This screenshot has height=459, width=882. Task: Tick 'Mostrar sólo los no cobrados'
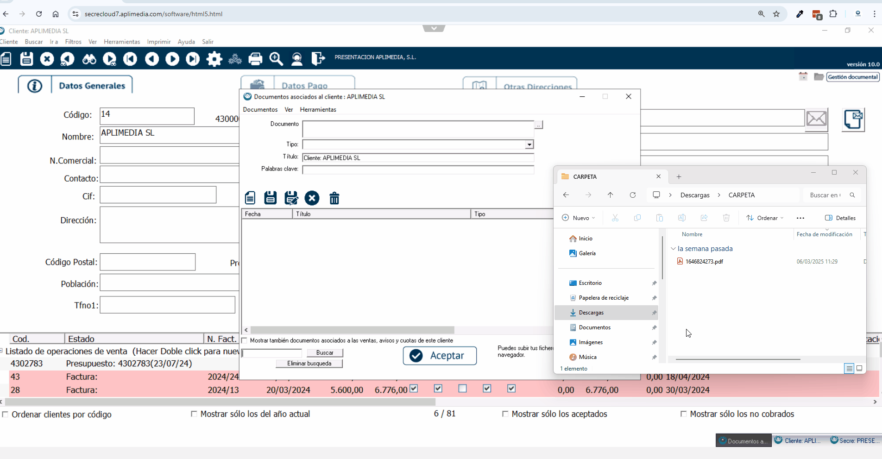(x=683, y=414)
